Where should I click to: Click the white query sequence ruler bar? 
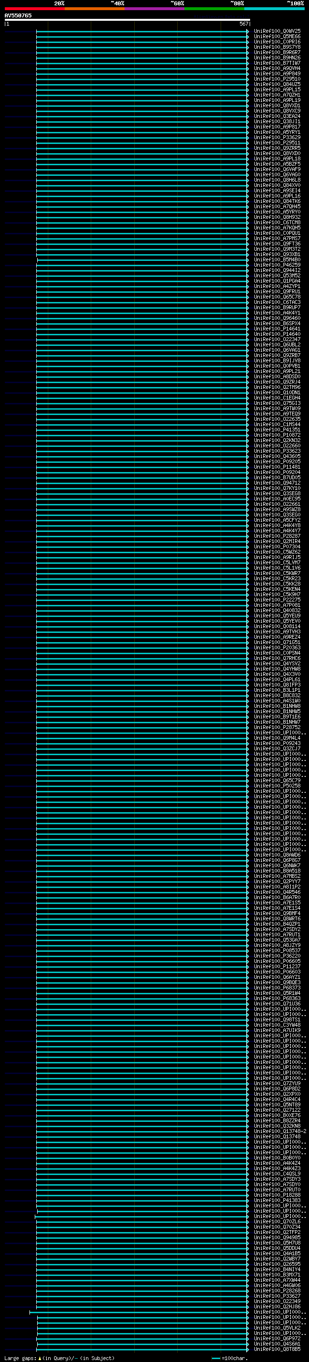127,20
